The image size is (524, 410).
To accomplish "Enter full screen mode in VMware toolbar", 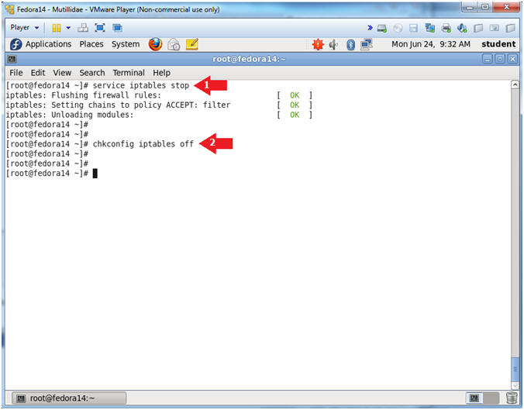I will (100, 28).
